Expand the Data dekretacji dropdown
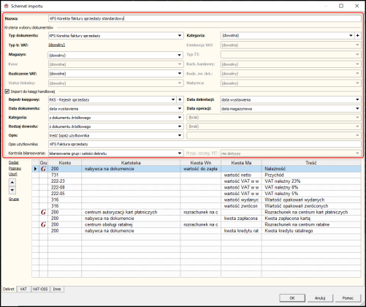 pos(357,99)
